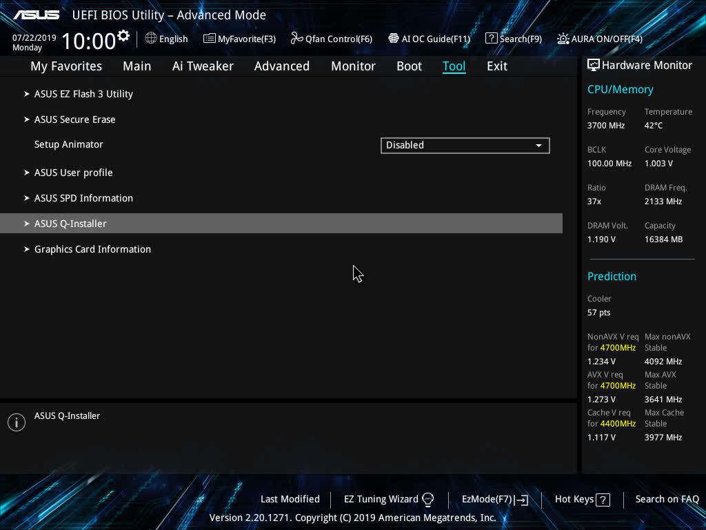Open the time settings gear icon
Image resolution: width=706 pixels, height=530 pixels.
pyautogui.click(x=123, y=36)
